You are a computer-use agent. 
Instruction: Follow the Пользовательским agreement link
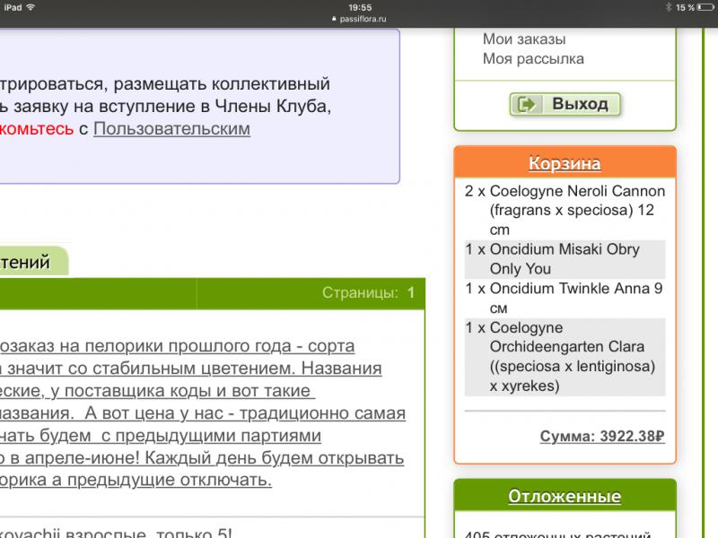click(x=171, y=128)
